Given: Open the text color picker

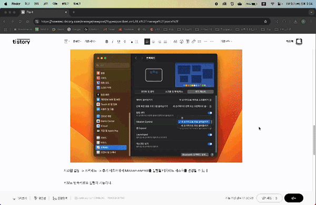Looking at the screenshot, I should (131, 42).
